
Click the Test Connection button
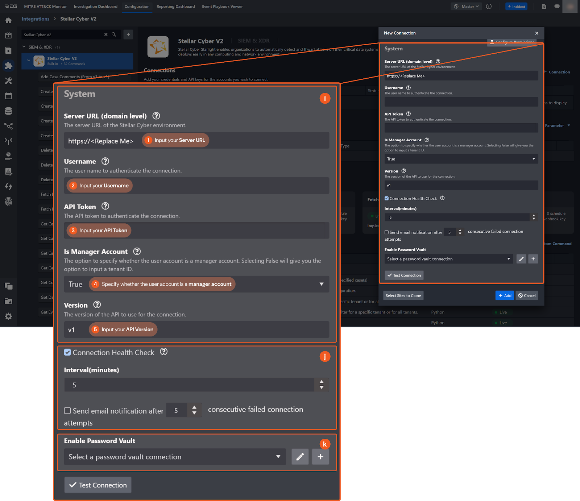(404, 275)
